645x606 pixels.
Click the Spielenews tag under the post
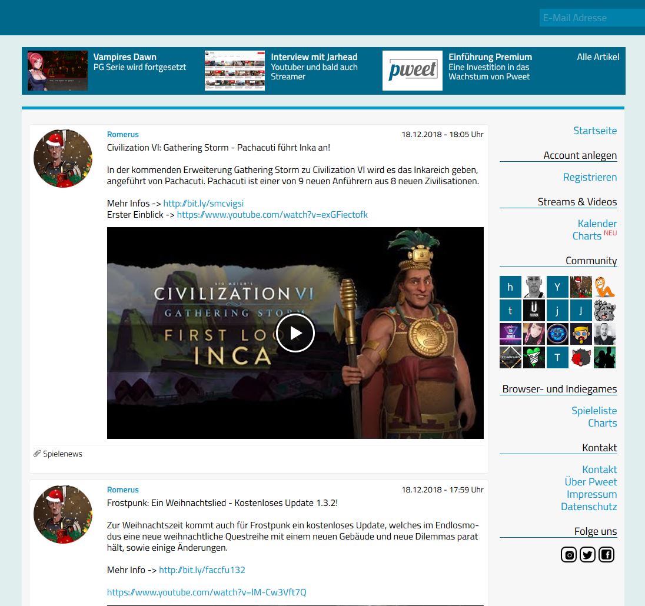62,454
